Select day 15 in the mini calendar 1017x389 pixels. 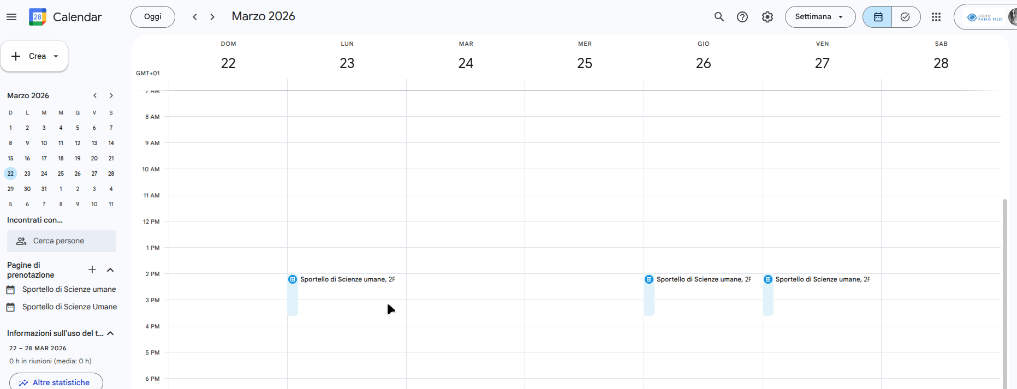[10, 158]
